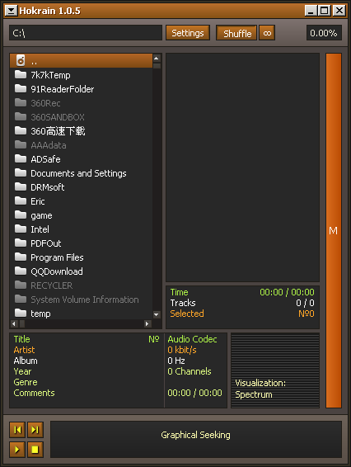Open the Documents and Settings folder

pyautogui.click(x=81, y=173)
